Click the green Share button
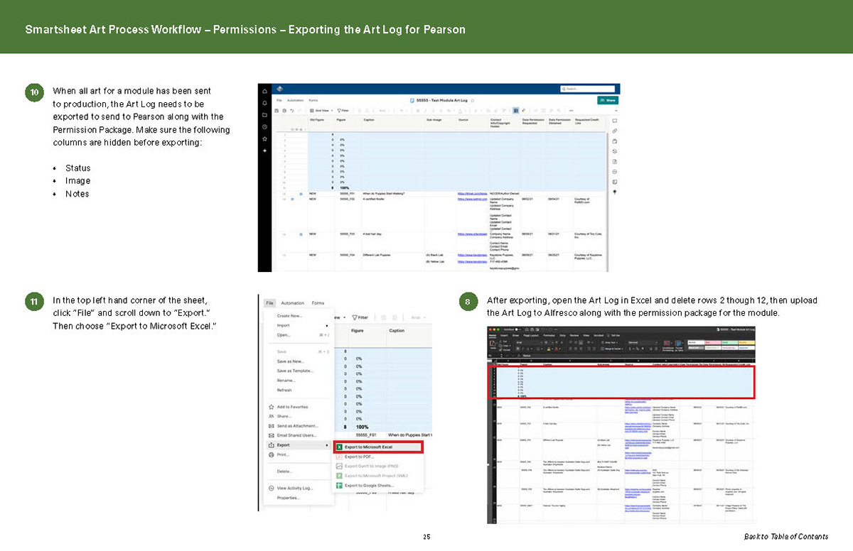Image resolution: width=853 pixels, height=551 pixels. pos(607,100)
